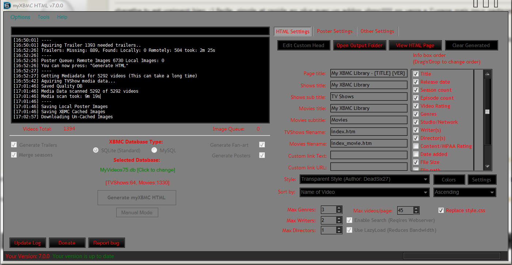512x265 pixels.
Task: Enable the Content/MPAA Rating checkbox
Action: coord(416,146)
